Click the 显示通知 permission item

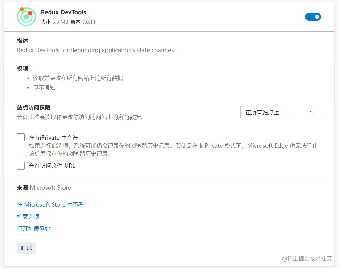click(x=44, y=88)
